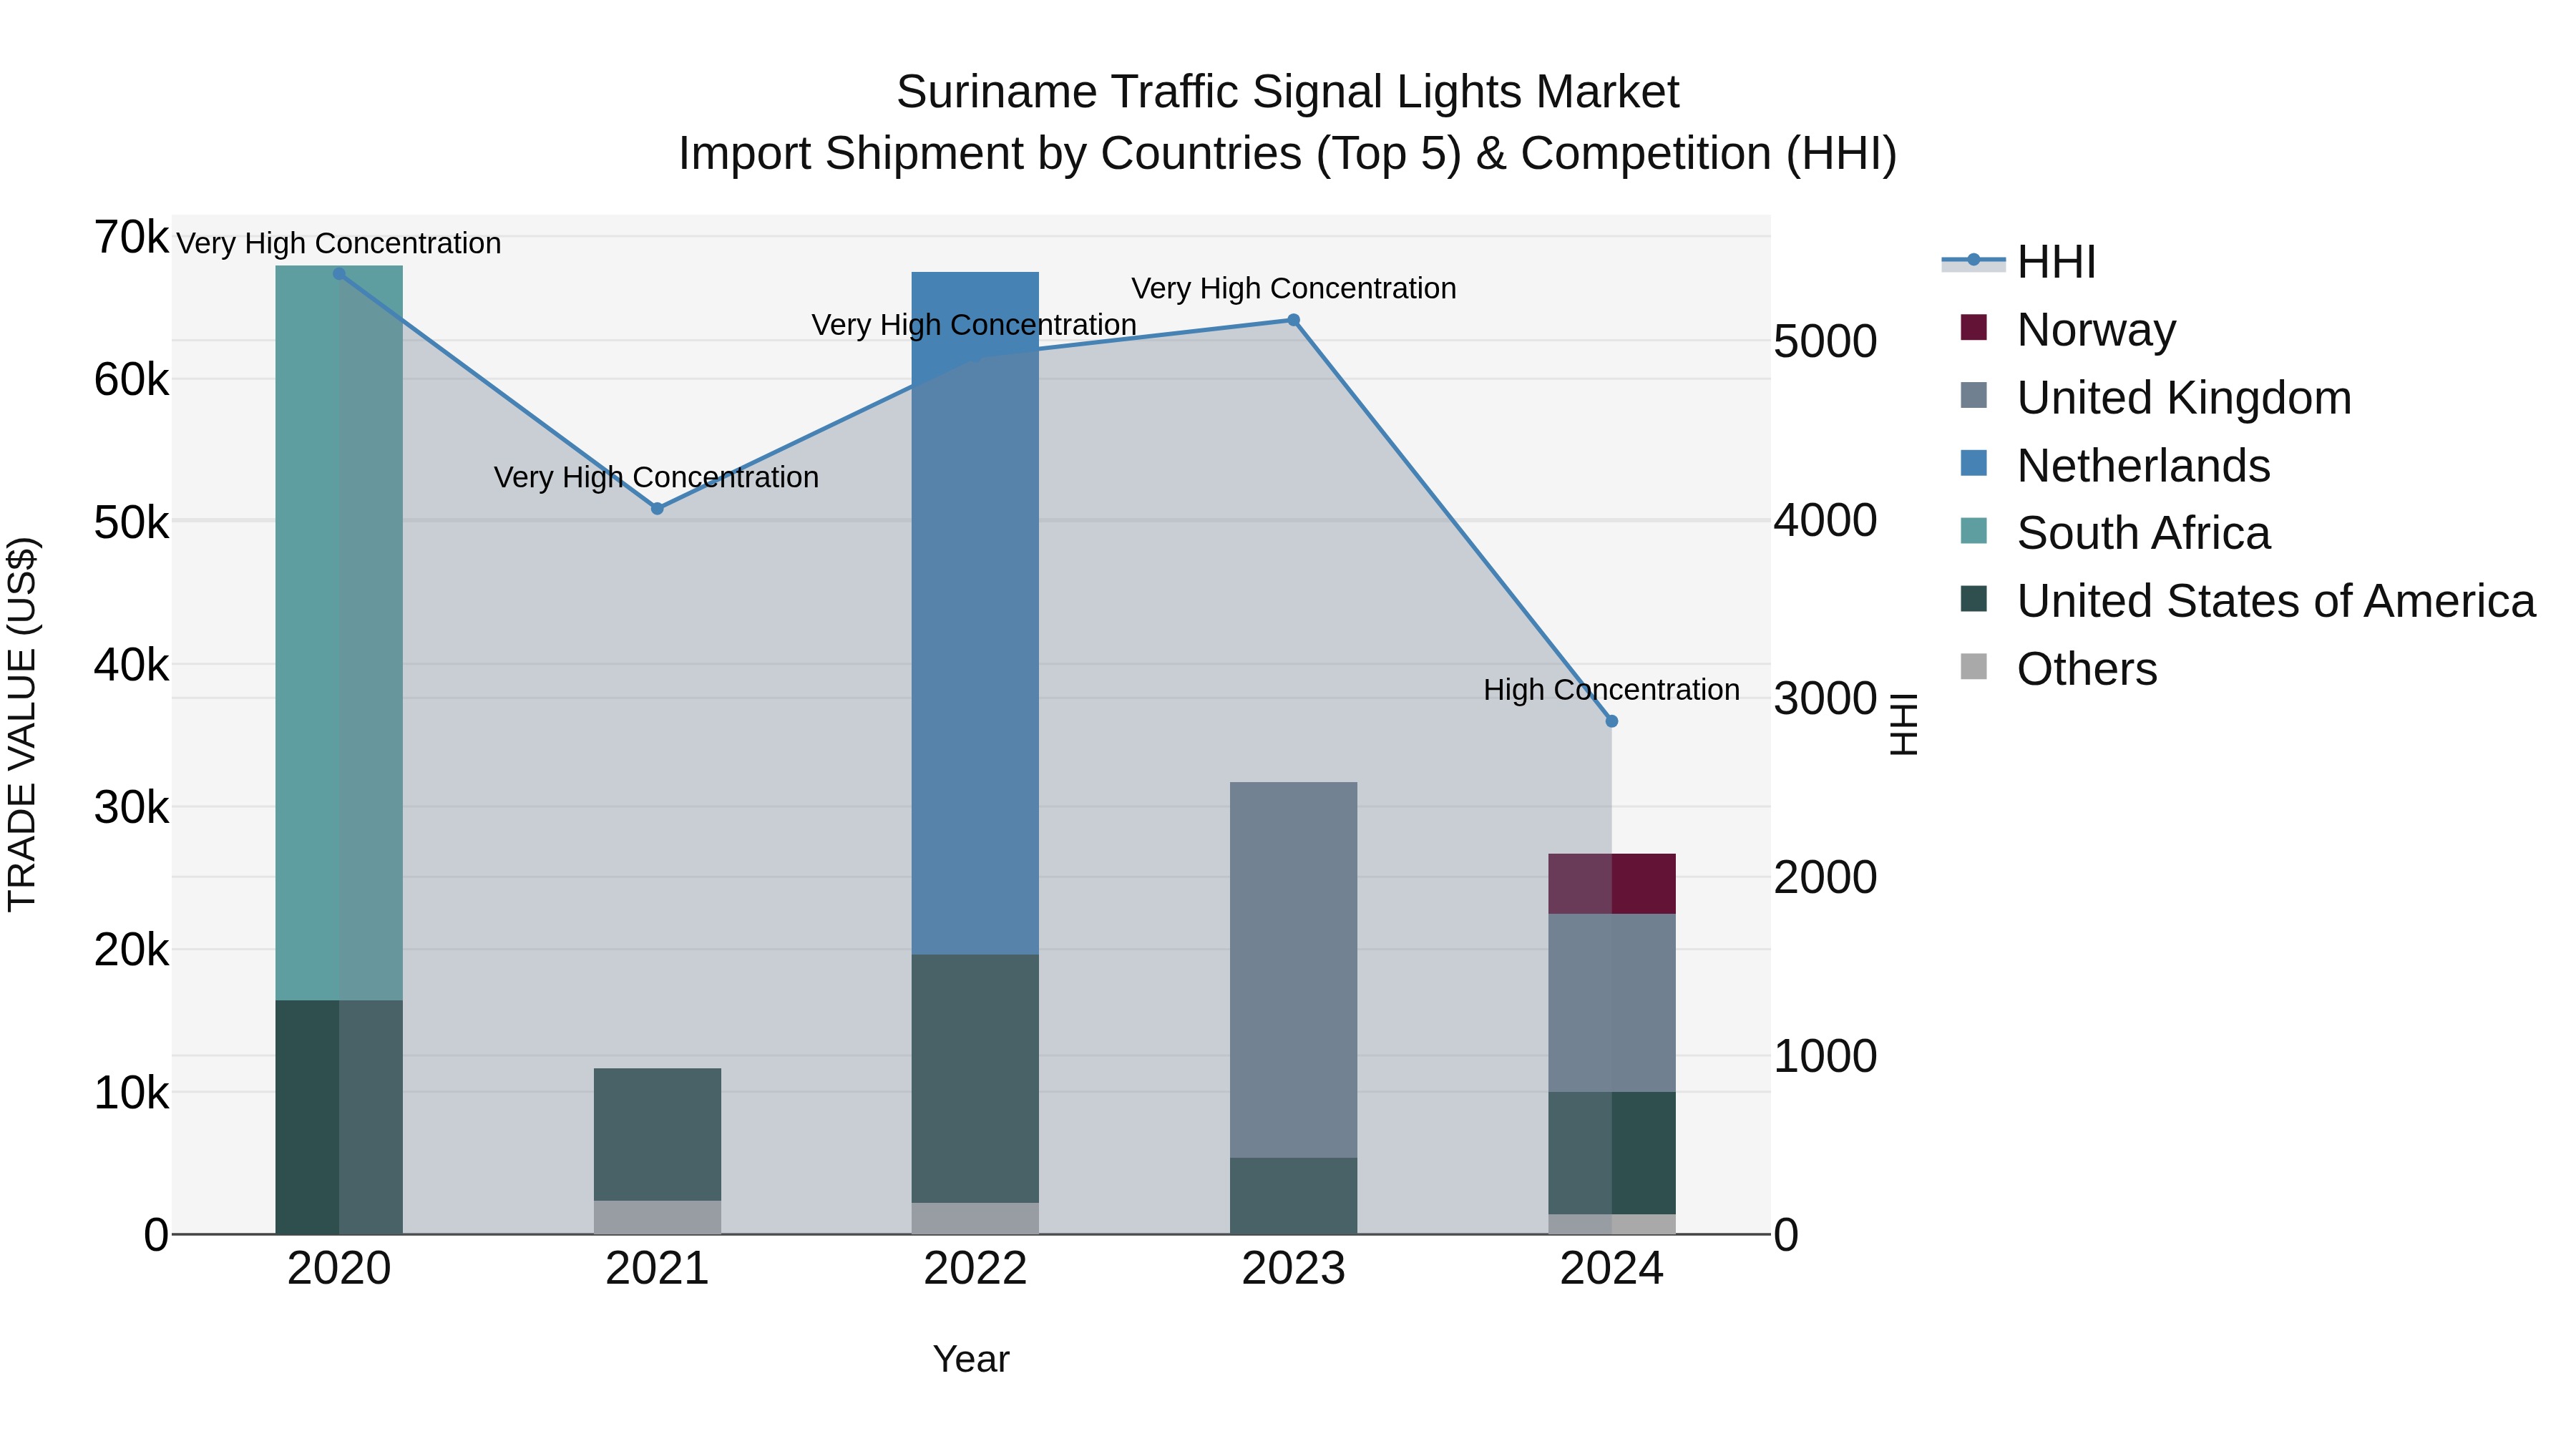Viewport: 2576px width, 1449px height.
Task: Click the 30k left axis tick label
Action: coord(131,808)
